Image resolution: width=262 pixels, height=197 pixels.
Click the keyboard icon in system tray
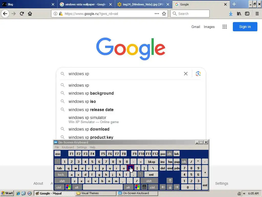pyautogui.click(x=239, y=193)
